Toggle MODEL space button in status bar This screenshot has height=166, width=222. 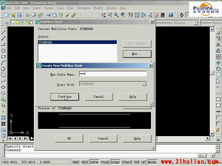[x=153, y=162]
